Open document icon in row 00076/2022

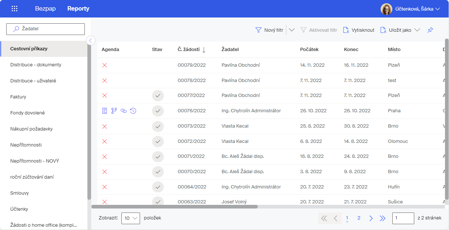(105, 111)
